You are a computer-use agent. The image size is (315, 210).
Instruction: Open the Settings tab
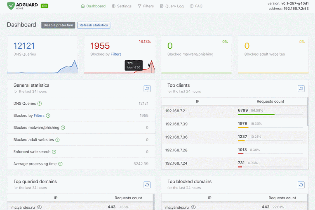pyautogui.click(x=122, y=6)
